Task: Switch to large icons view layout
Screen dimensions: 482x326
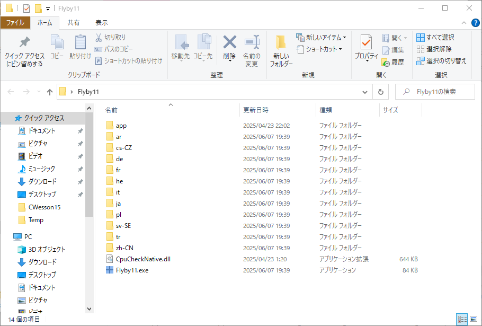Action: click(474, 319)
